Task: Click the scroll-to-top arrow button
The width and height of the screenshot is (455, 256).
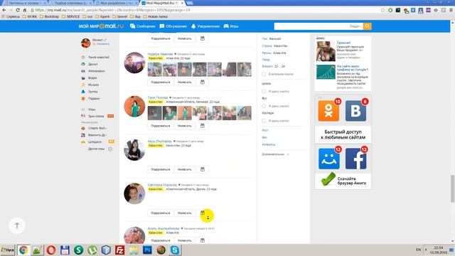Action: pos(17,225)
